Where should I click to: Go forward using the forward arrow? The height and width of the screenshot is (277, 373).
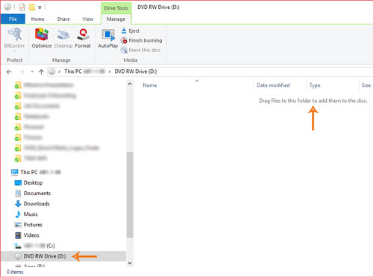(x=22, y=71)
